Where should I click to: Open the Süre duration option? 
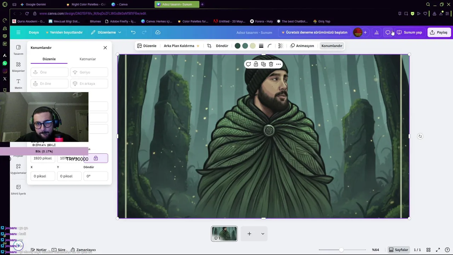coord(58,250)
